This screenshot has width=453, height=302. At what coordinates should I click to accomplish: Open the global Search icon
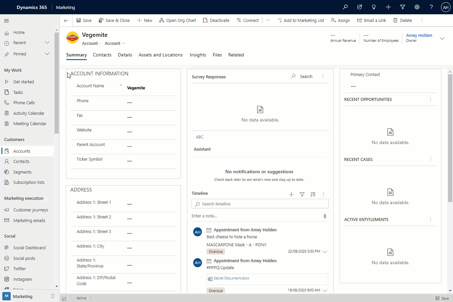345,7
